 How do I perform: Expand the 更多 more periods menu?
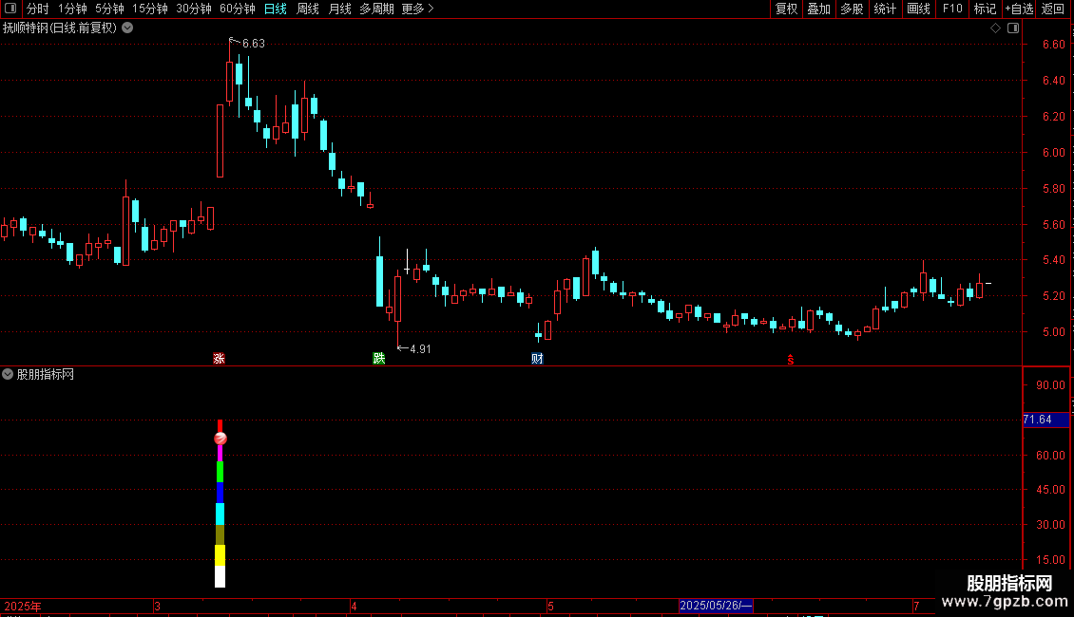[x=417, y=9]
